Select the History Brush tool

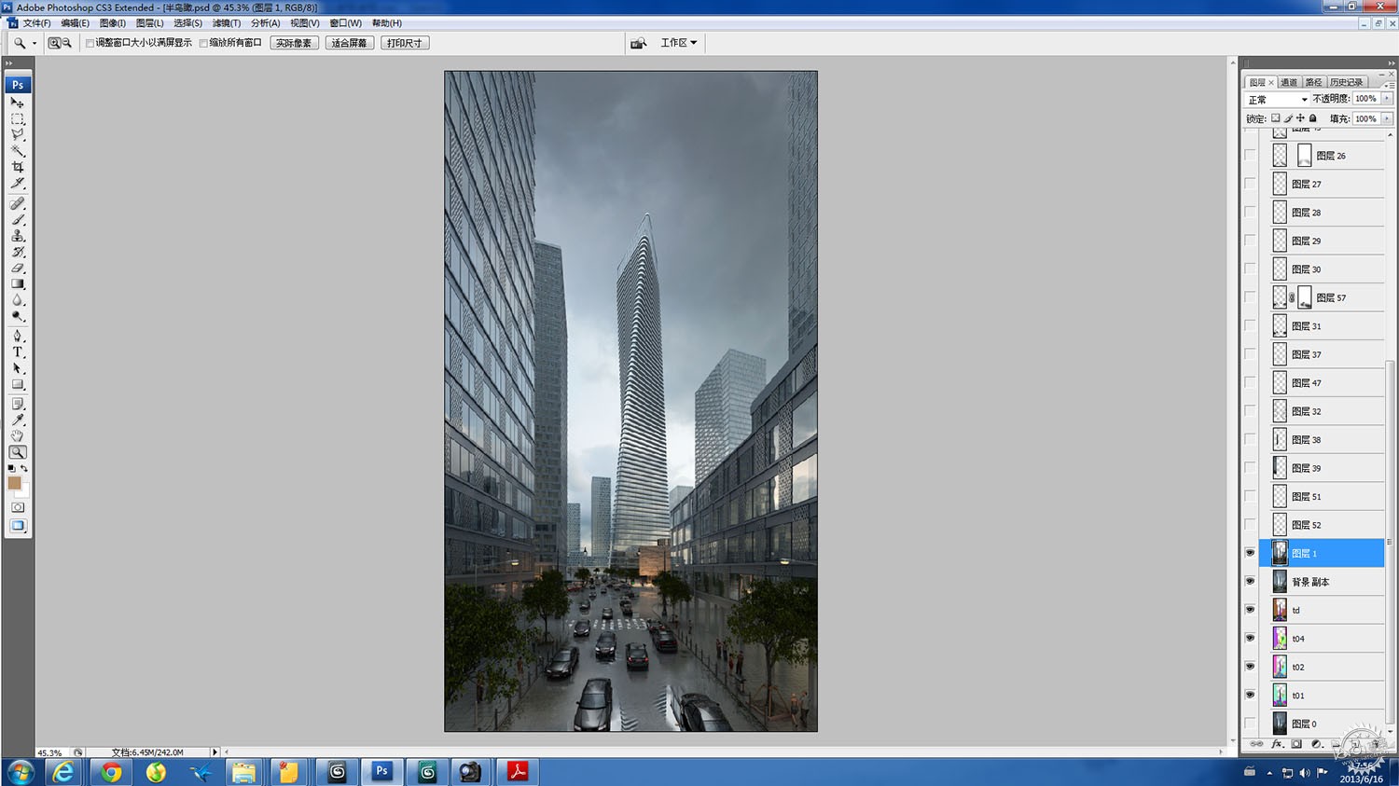tap(18, 252)
